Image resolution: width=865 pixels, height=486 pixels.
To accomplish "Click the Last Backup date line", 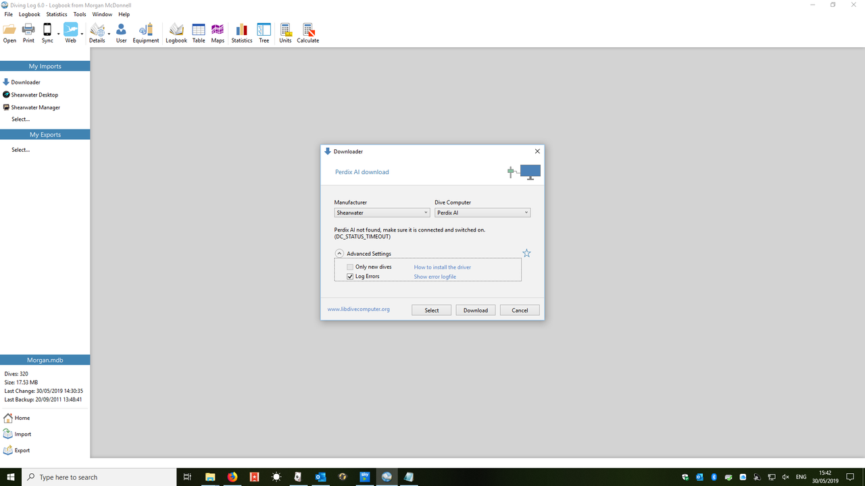I will pos(43,400).
